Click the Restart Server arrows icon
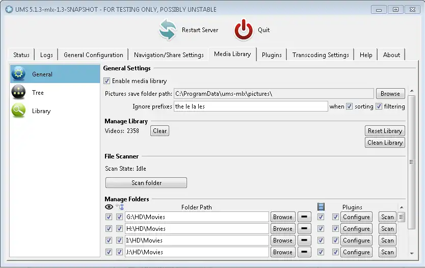Image resolution: width=425 pixels, height=268 pixels. click(x=168, y=30)
